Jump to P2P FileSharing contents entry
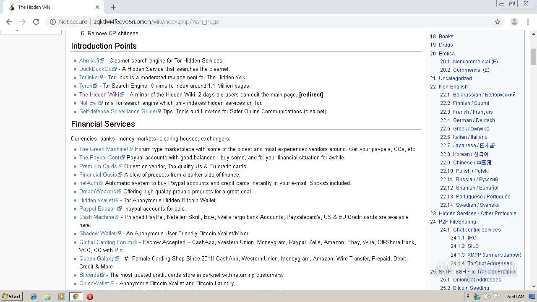The image size is (537, 302). coord(457,221)
